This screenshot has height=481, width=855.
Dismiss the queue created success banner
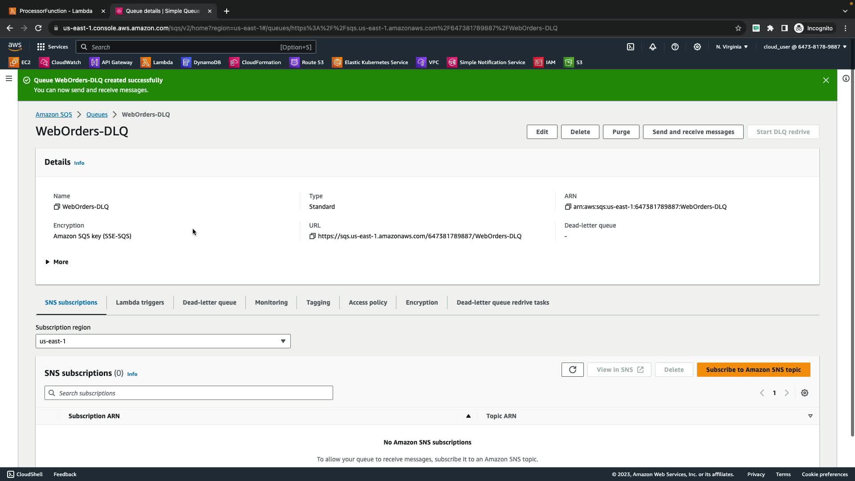click(x=826, y=80)
